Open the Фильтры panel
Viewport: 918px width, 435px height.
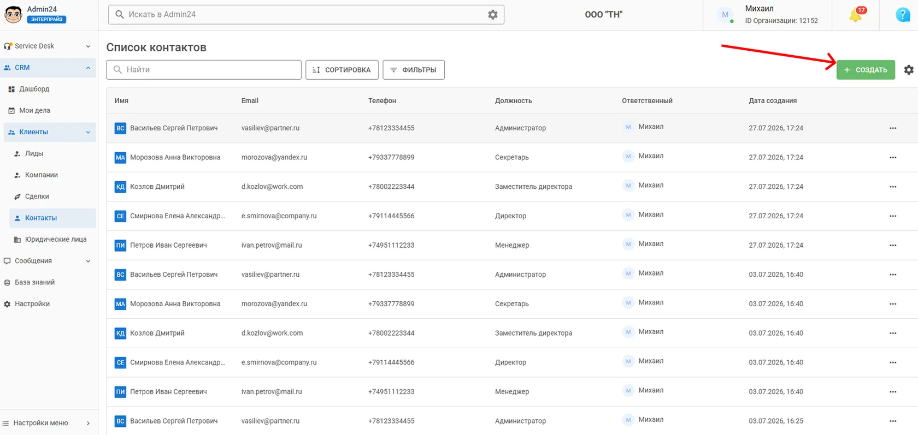[x=414, y=70]
